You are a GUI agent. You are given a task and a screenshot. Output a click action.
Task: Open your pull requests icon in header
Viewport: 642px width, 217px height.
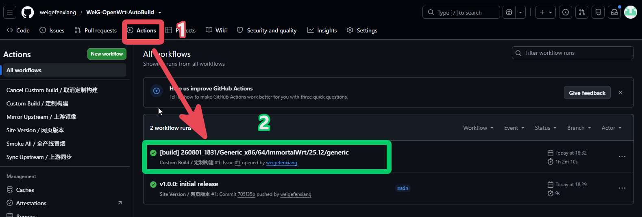582,12
